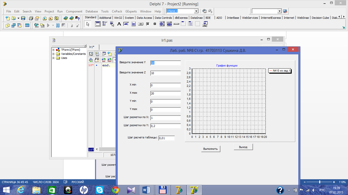Screen dimensions: 348x195
Task: Open the empty combo box at top right
Action: 279,11
